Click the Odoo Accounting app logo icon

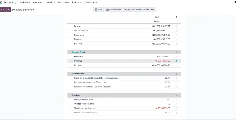(x=1, y=2)
